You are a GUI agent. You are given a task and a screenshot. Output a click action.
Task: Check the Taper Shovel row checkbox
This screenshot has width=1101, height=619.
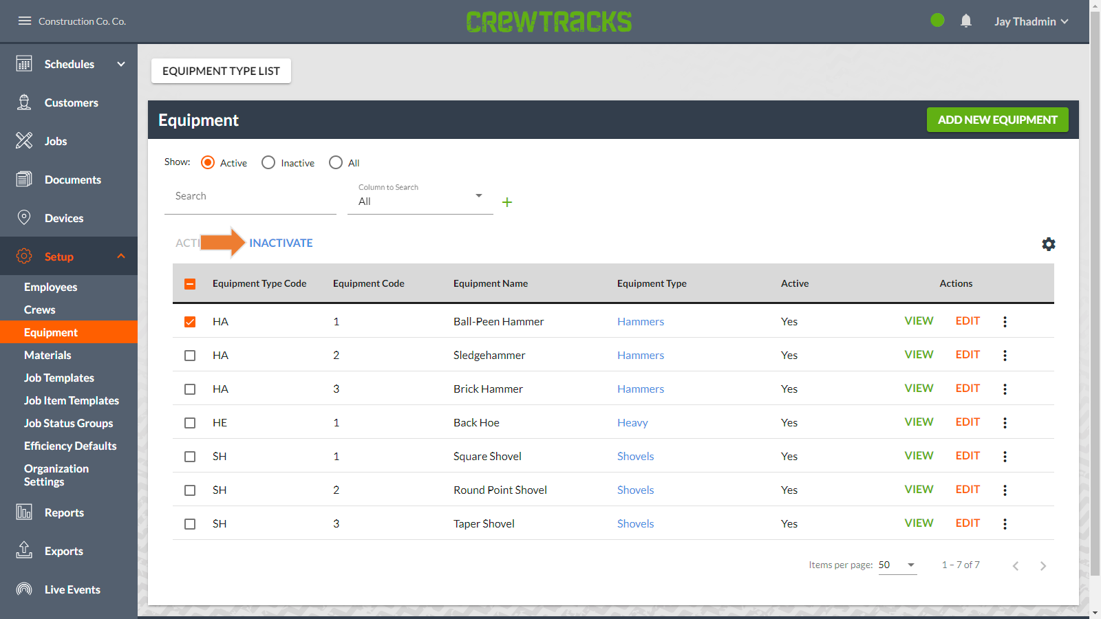(190, 524)
